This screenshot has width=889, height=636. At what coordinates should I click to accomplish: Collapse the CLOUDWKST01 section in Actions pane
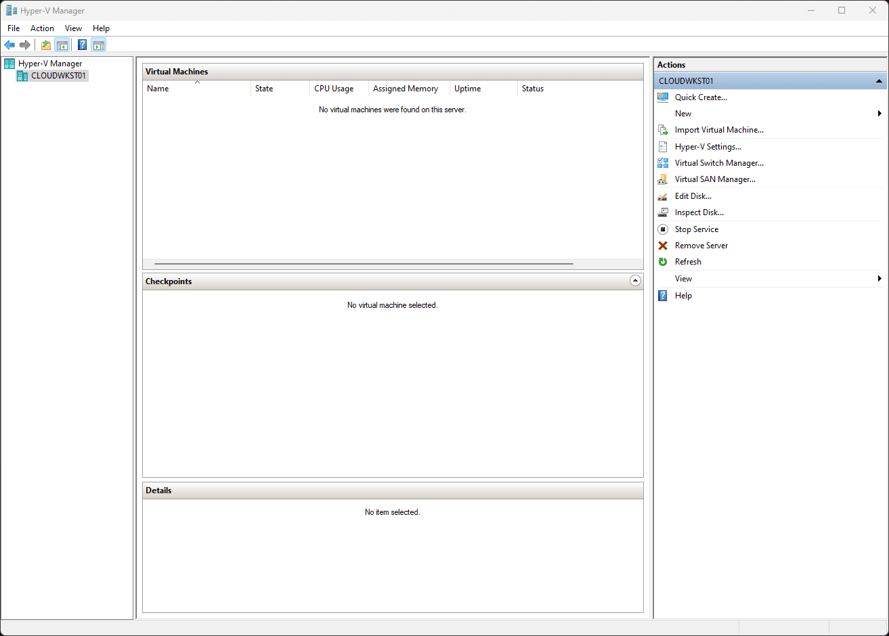879,81
